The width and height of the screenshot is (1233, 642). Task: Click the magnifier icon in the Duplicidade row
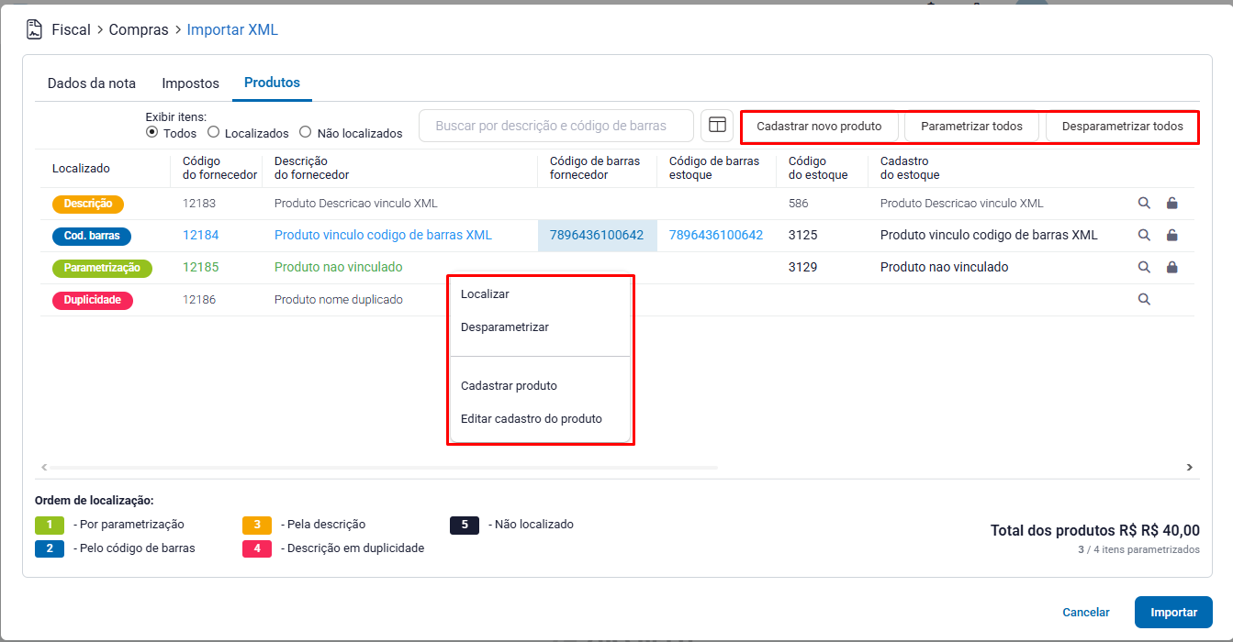1144,299
